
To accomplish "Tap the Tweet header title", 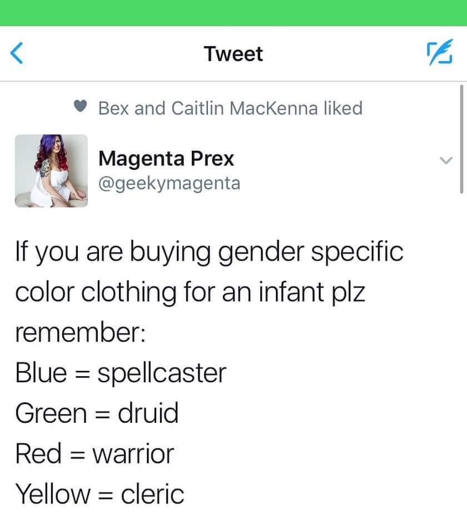I will click(233, 54).
